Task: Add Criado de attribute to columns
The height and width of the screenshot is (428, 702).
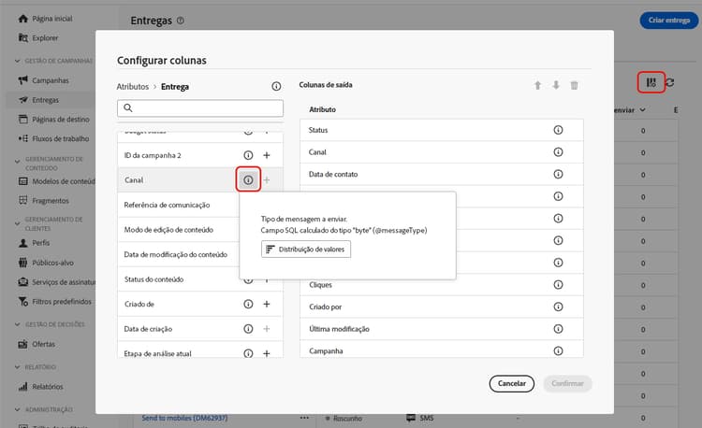Action: point(267,305)
